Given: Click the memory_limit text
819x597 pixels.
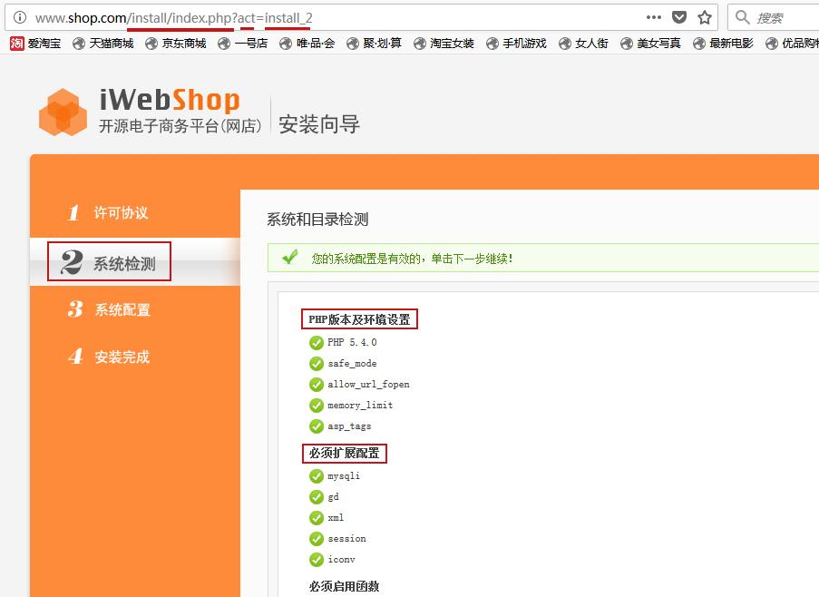Looking at the screenshot, I should pyautogui.click(x=360, y=406).
